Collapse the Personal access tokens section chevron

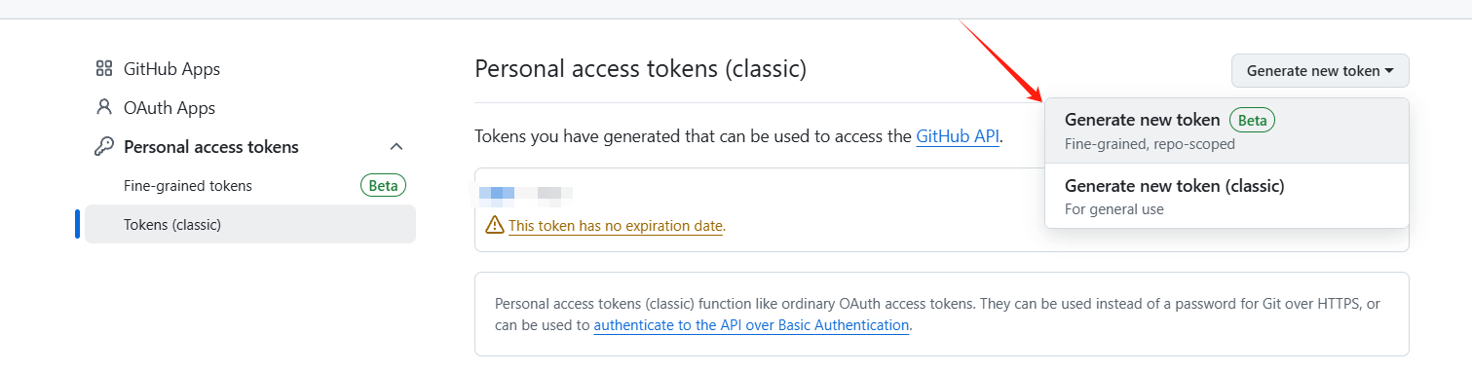tap(396, 147)
